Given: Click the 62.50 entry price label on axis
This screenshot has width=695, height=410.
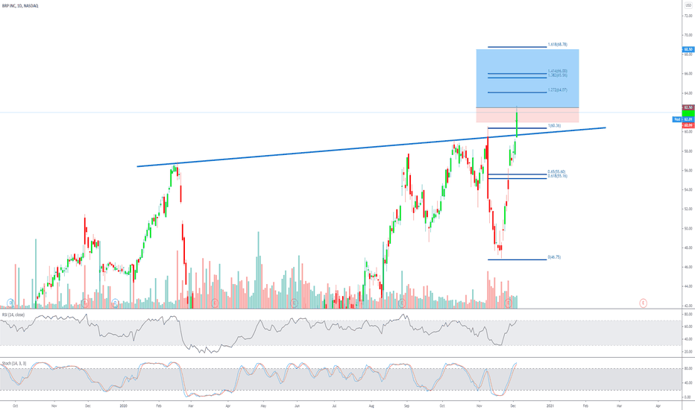Looking at the screenshot, I should click(x=688, y=107).
